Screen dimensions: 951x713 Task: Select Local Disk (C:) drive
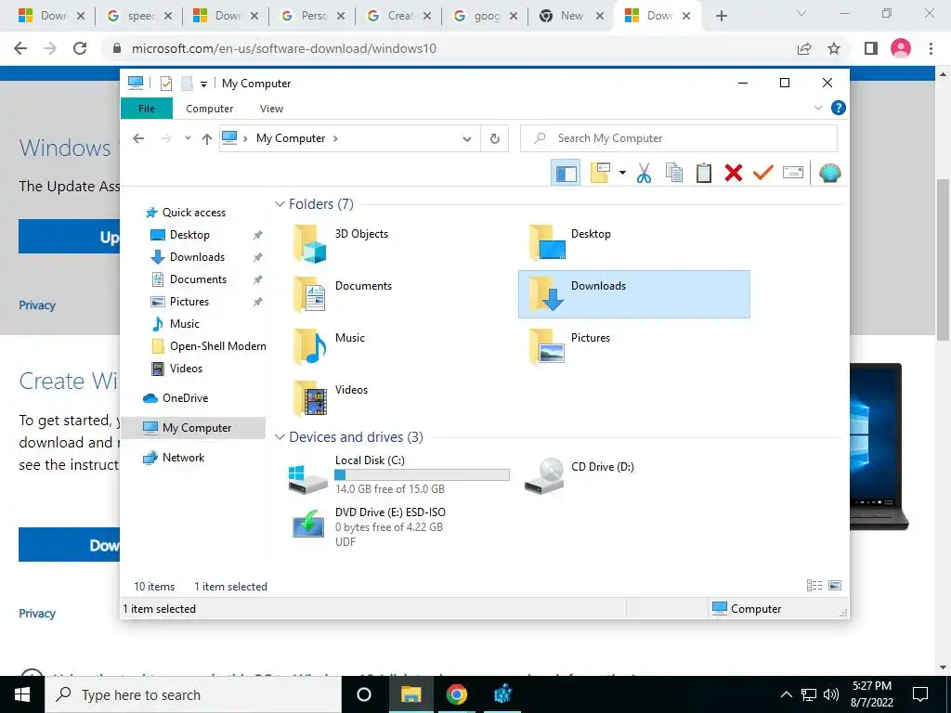coord(398,474)
